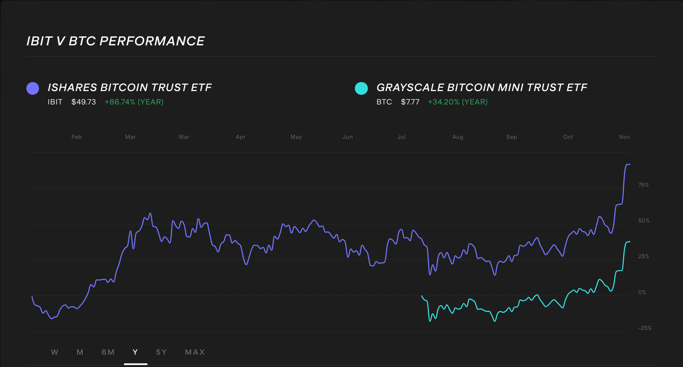Click the IBIT ticker label
This screenshot has width=683, height=367.
[55, 102]
